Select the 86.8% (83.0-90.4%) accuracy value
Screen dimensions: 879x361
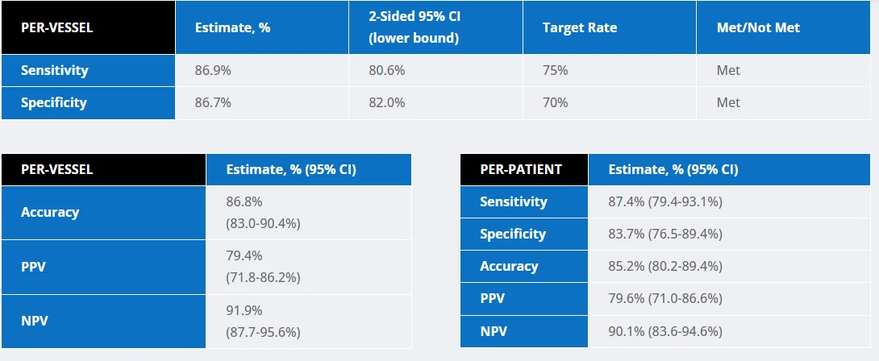pos(263,212)
